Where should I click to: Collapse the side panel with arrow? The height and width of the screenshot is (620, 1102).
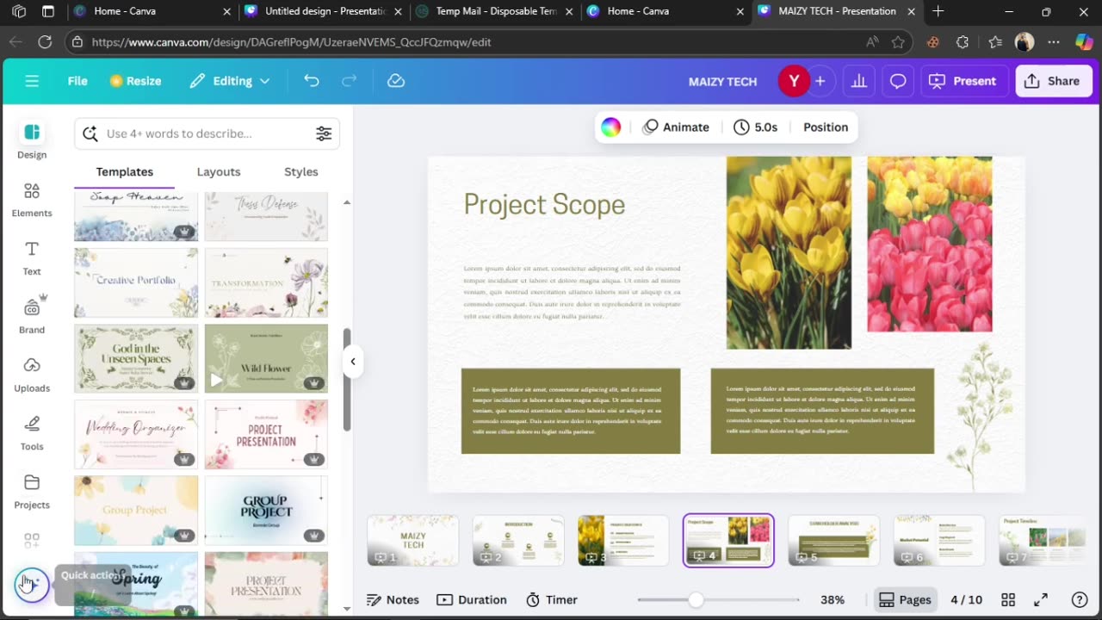tap(353, 362)
